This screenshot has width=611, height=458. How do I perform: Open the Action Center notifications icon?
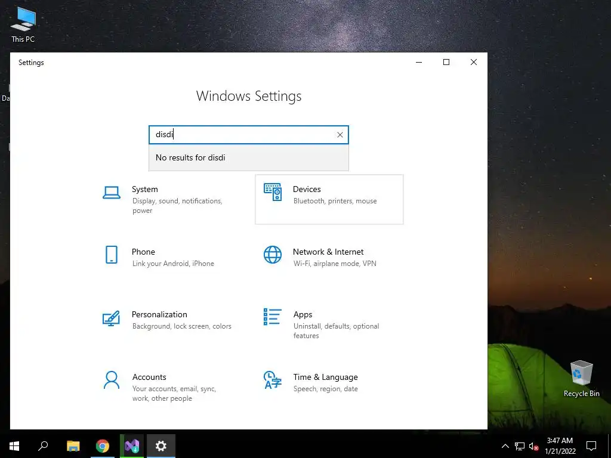click(x=591, y=446)
